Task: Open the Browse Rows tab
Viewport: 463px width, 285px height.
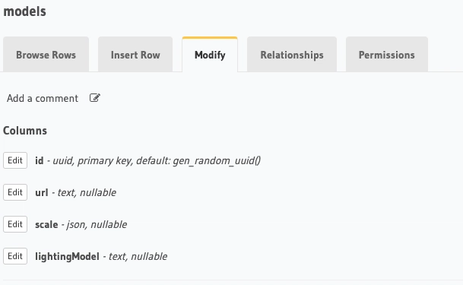Action: (x=46, y=55)
